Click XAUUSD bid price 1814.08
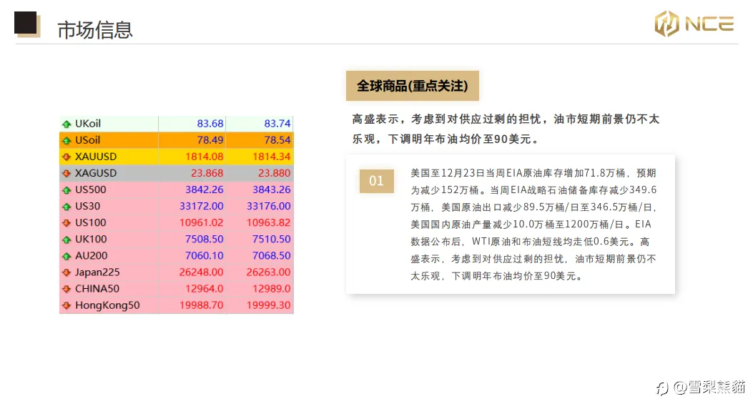Viewport: 753px width, 414px height. 204,157
